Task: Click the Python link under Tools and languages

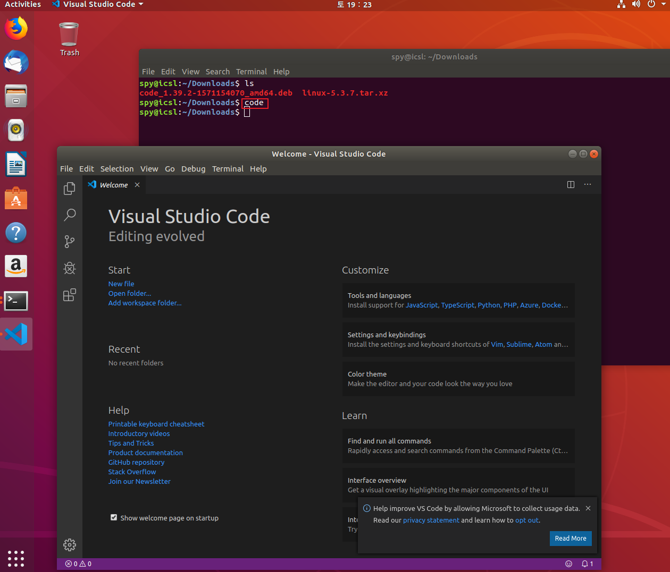Action: (489, 305)
